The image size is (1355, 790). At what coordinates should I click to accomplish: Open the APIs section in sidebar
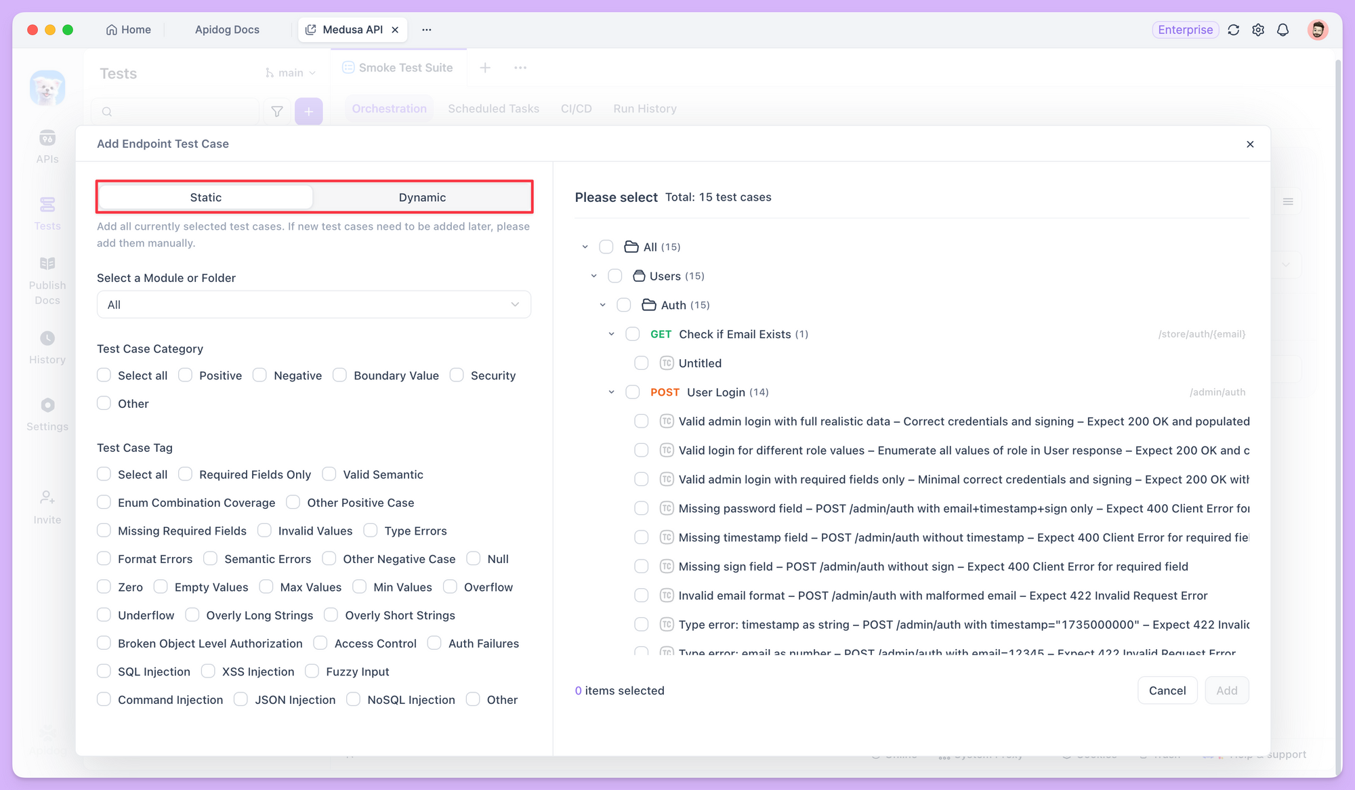tap(47, 142)
